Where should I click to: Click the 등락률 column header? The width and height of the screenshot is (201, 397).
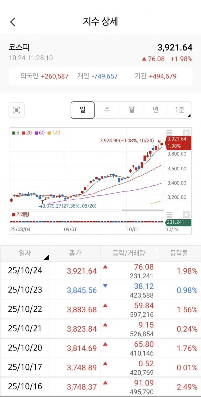coord(179,253)
